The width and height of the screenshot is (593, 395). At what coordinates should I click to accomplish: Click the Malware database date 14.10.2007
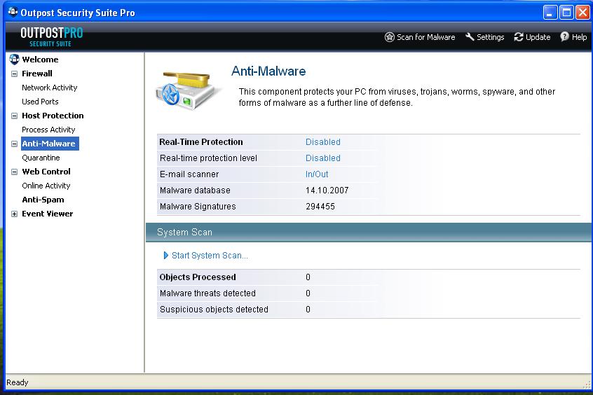click(x=327, y=190)
